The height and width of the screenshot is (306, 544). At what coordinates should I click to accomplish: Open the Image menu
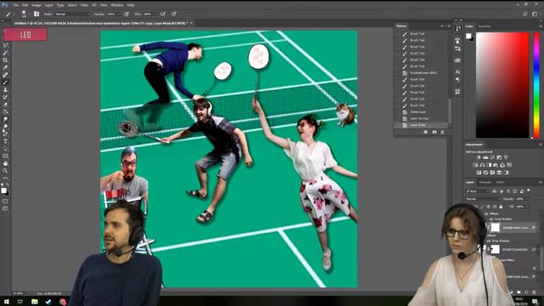(x=37, y=5)
